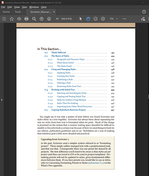
Task: Minimize the Acrobat window
Action: pyautogui.click(x=143, y=2)
